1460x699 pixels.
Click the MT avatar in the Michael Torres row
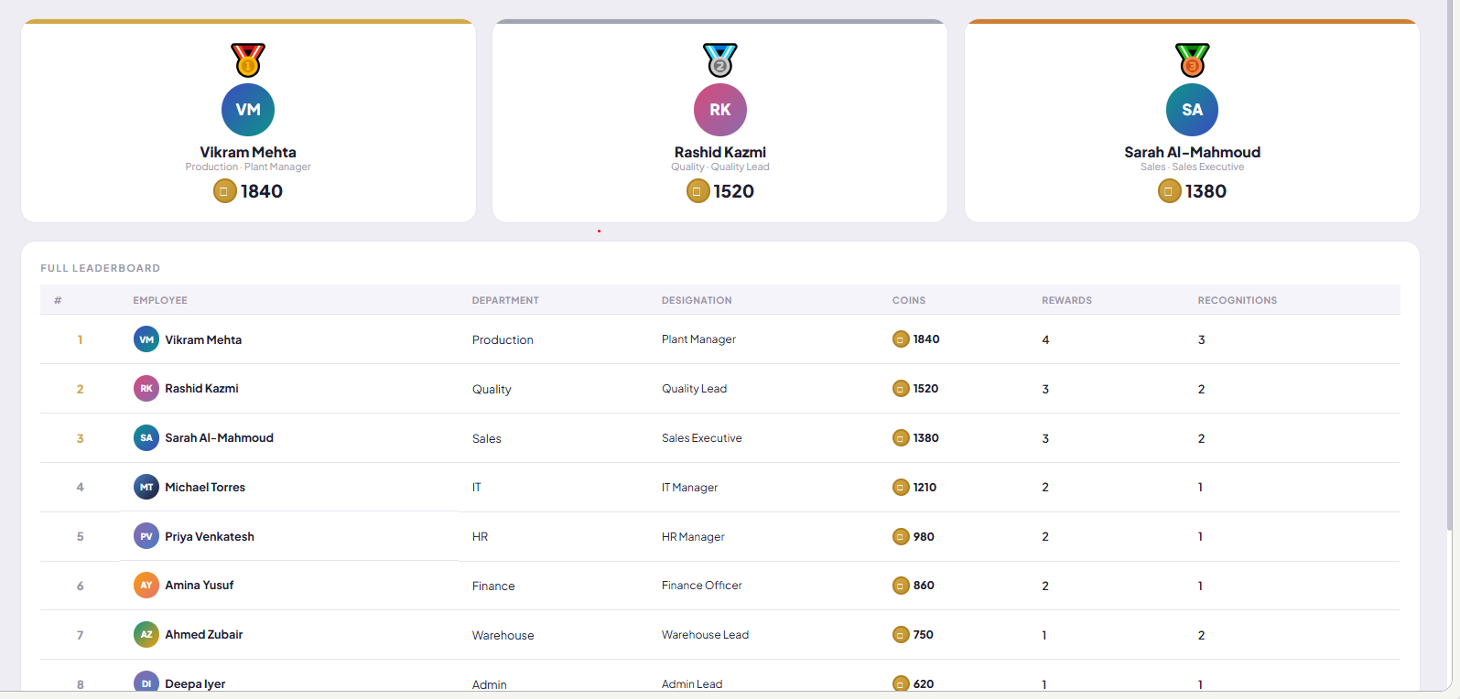(x=146, y=487)
